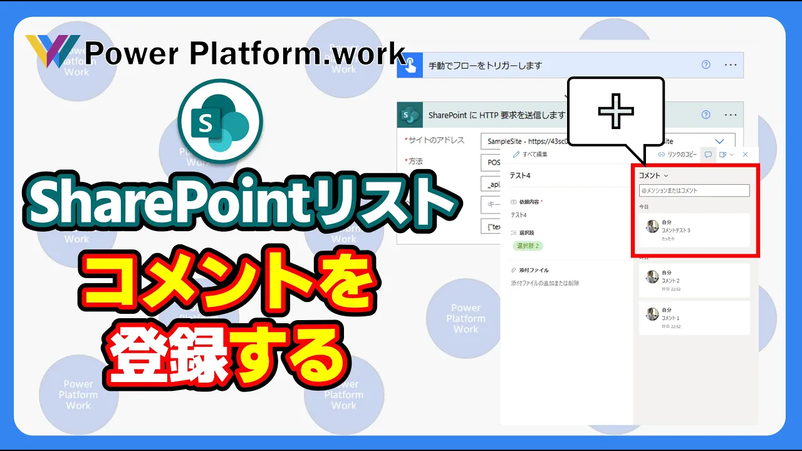Click 'リンクのコピー' copy link button
Screen dimensions: 802x451
coord(677,154)
